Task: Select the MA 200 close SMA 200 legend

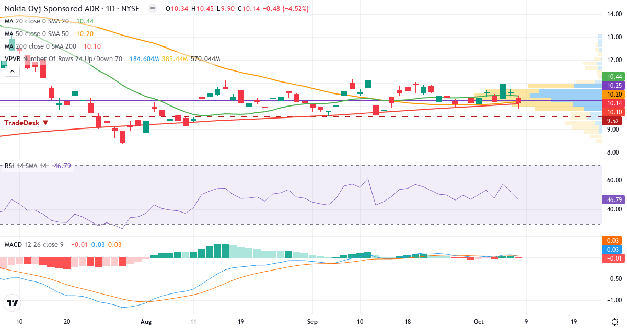Action: tap(40, 46)
